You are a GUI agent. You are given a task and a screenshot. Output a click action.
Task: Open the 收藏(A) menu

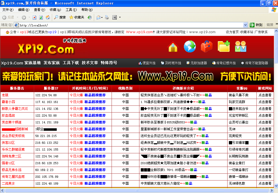(55, 10)
